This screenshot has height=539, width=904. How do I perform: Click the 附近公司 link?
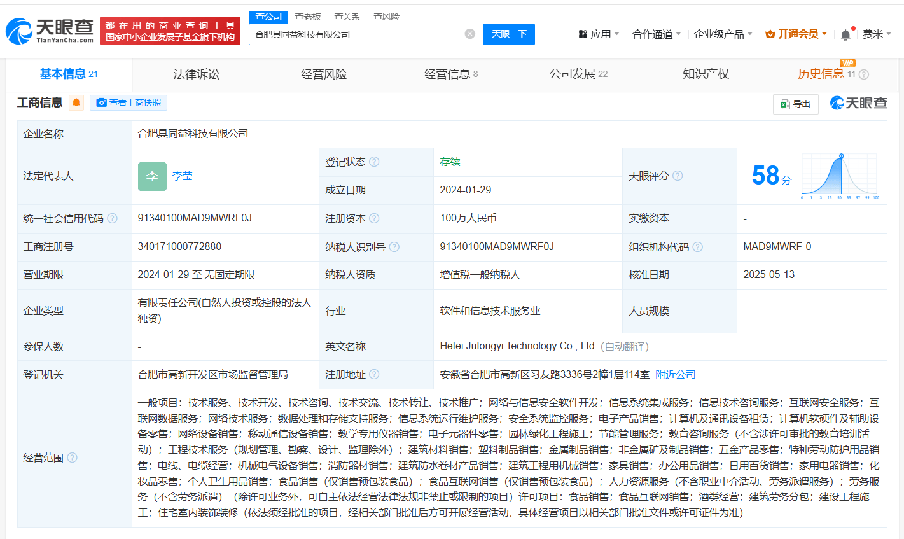pos(676,375)
